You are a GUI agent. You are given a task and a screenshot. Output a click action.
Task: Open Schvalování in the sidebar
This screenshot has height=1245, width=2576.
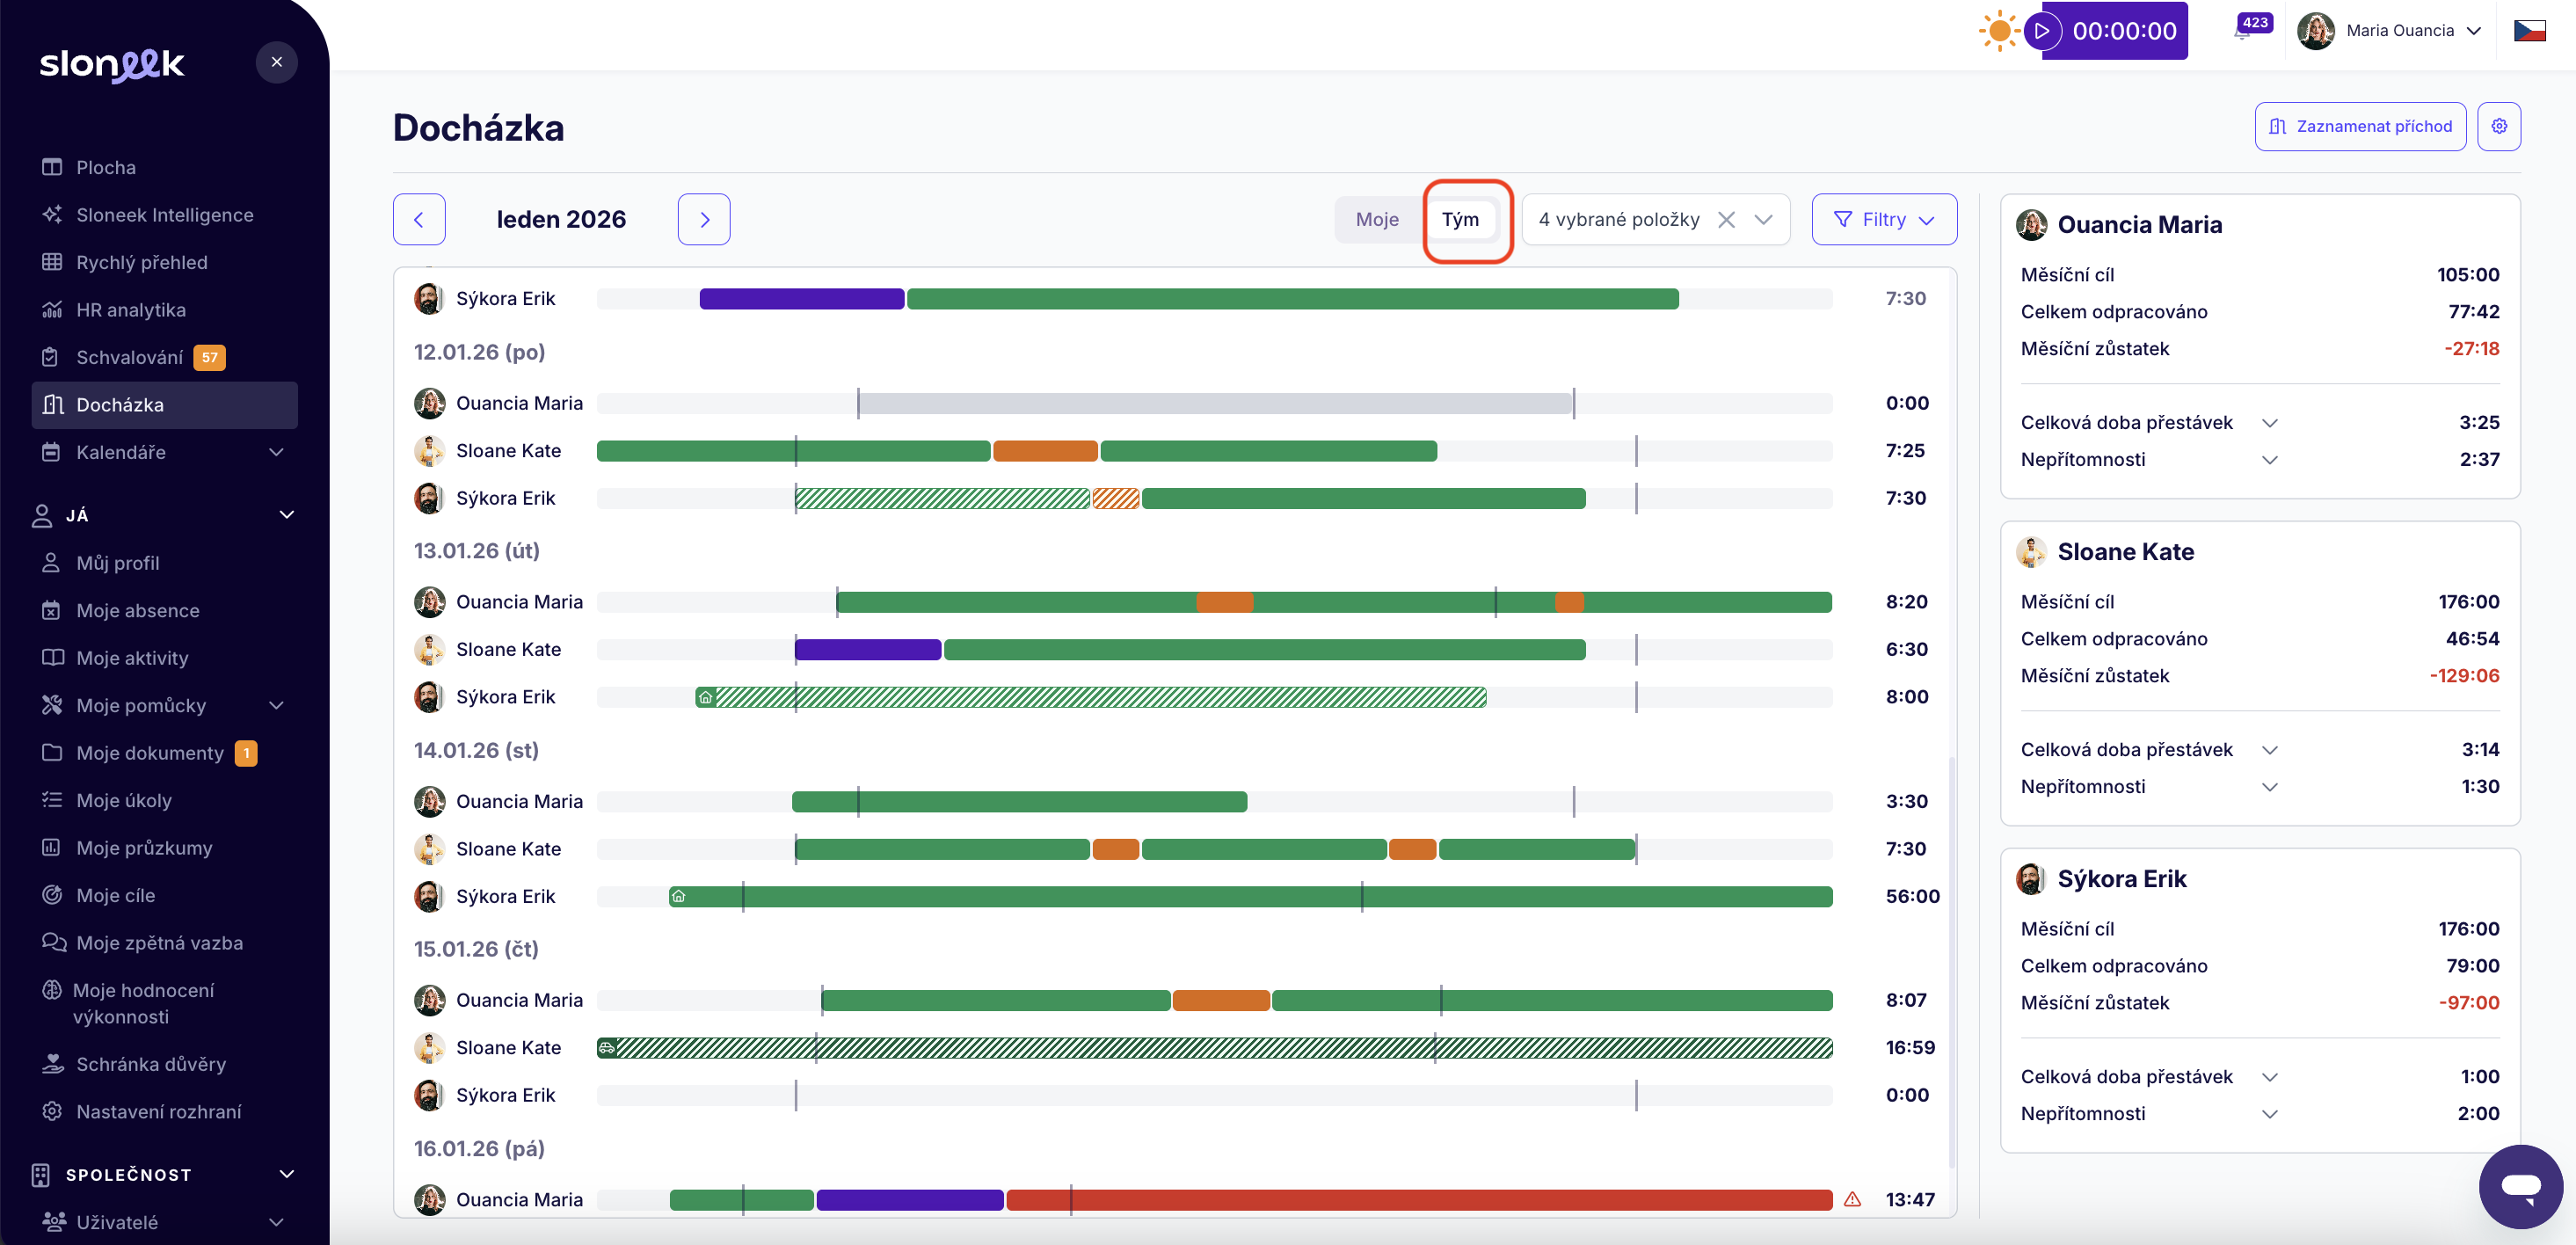click(130, 357)
